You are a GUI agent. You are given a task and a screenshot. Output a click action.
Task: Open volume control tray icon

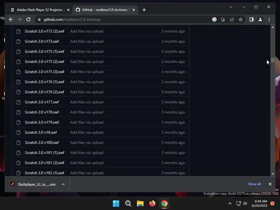click(x=245, y=203)
